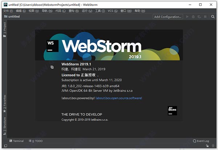This screenshot has height=150, width=218.
Task: Click the large WebStorm banner image
Action: point(109,45)
